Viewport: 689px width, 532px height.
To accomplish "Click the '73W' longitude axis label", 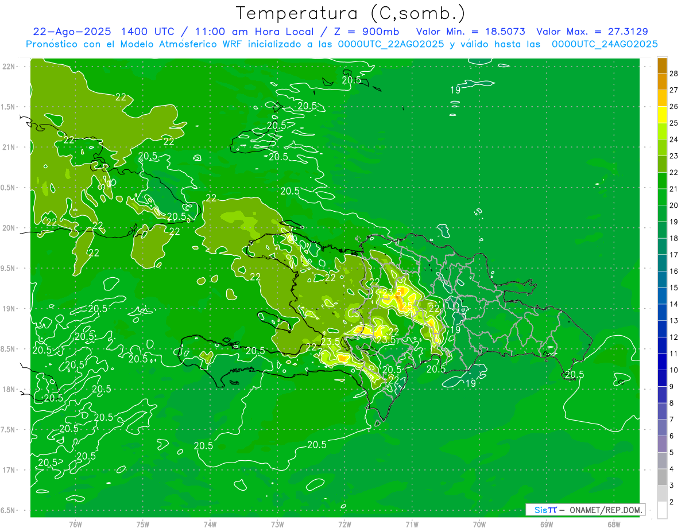I will coord(277,524).
